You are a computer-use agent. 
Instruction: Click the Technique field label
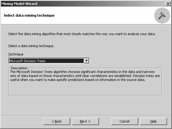coord(16,54)
